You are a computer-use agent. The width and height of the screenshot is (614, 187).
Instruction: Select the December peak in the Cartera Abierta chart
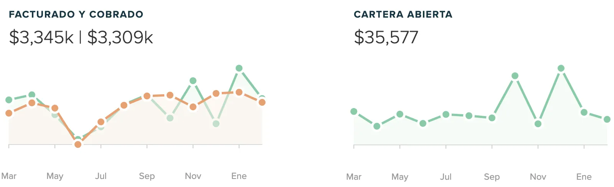coord(561,68)
